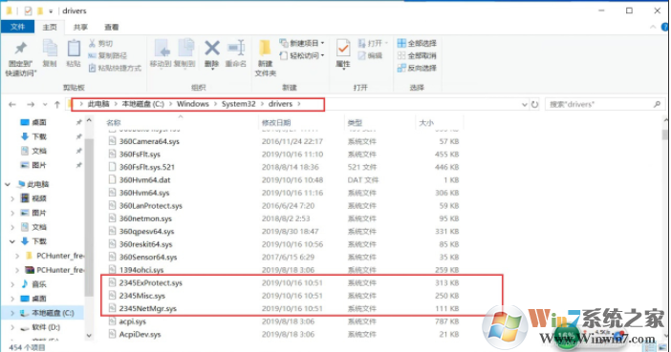Image resolution: width=671 pixels, height=352 pixels.
Task: Click 本地磁盘 (C:) in address breadcrumb
Action: 143,104
